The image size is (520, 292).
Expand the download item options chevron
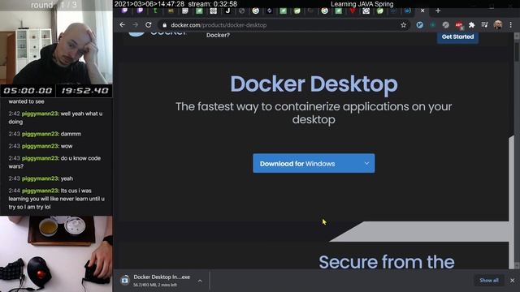(x=200, y=281)
